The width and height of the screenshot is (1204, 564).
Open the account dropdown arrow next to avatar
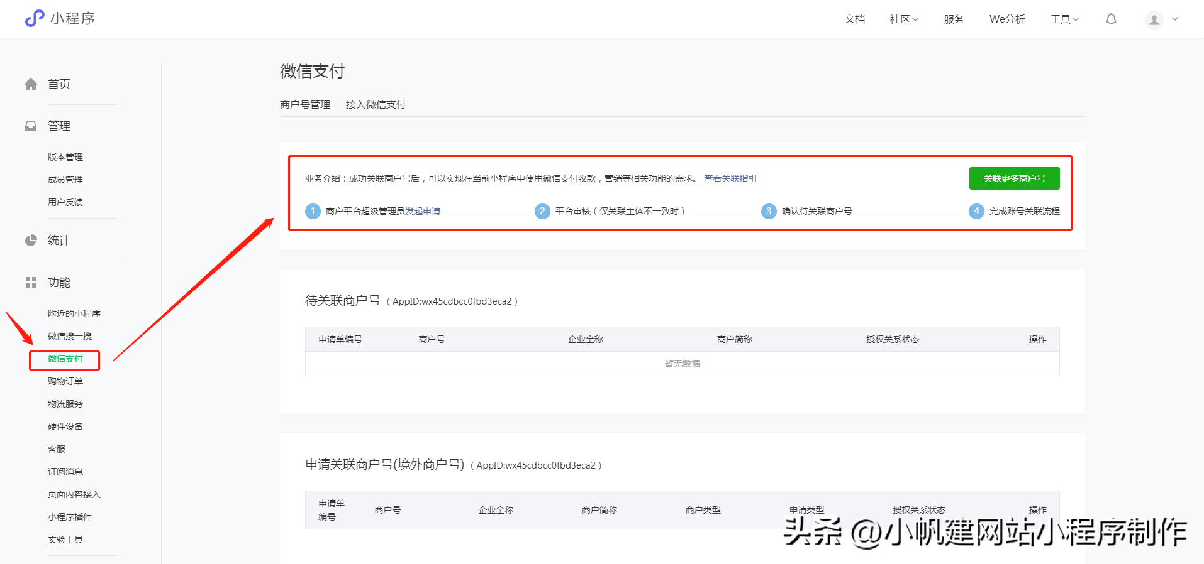[1175, 19]
